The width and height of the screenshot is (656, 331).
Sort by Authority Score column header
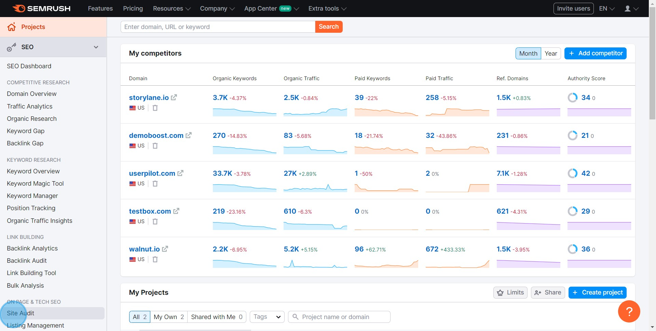pos(586,78)
